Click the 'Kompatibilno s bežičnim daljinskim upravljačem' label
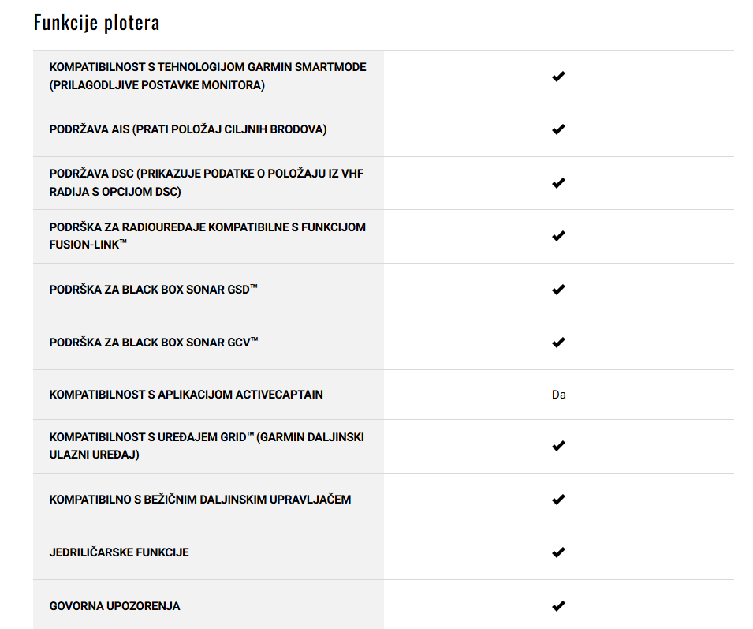This screenshot has width=753, height=629. click(x=199, y=500)
